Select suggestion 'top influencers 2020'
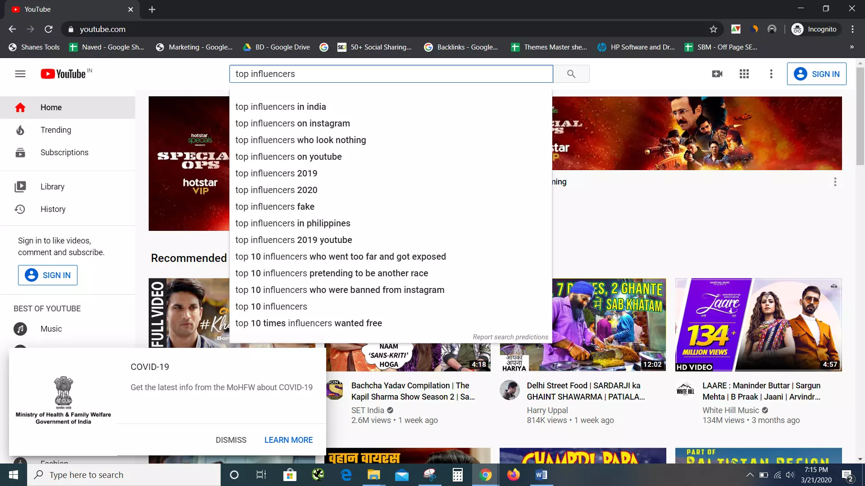865x486 pixels. tap(391, 190)
